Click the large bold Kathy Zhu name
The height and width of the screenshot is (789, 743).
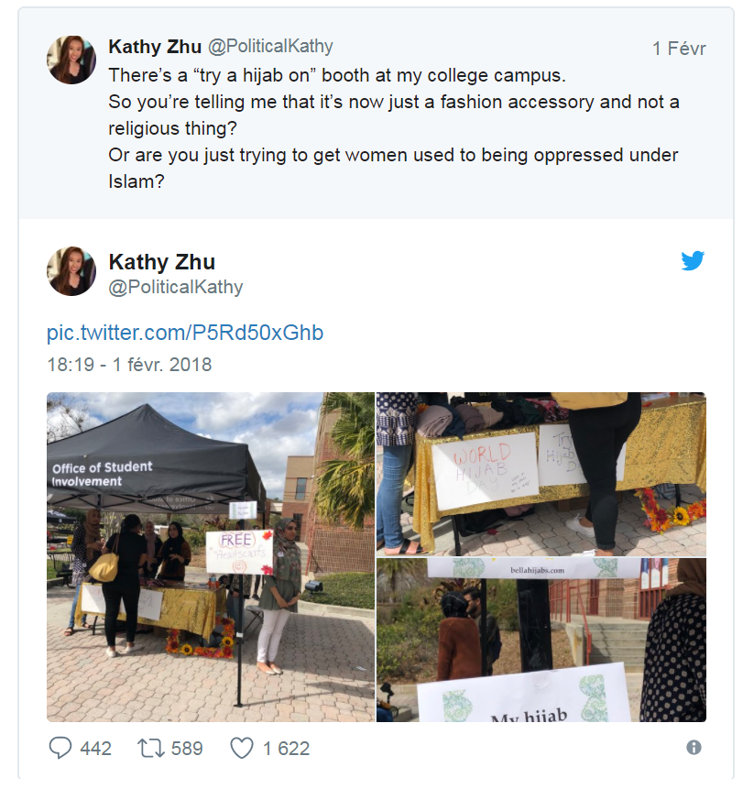(162, 262)
